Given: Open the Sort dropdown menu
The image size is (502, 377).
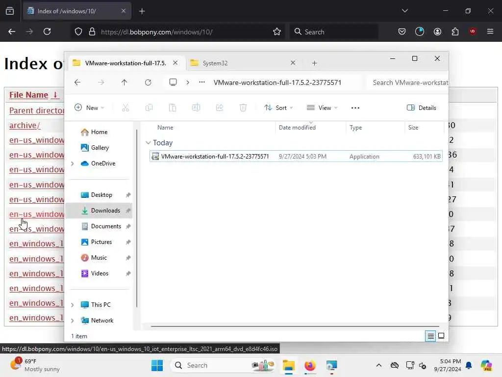Looking at the screenshot, I should [278, 108].
